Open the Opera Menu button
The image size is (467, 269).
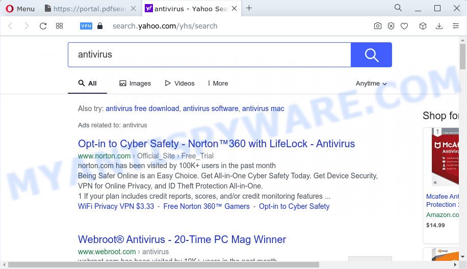tap(20, 9)
